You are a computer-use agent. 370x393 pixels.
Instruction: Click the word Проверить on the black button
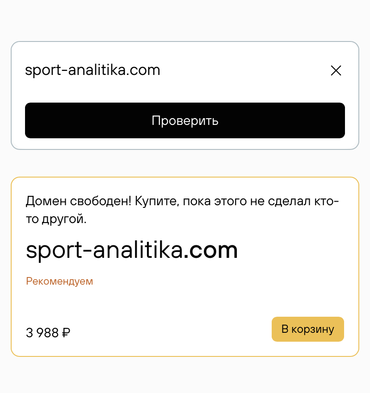(x=185, y=120)
